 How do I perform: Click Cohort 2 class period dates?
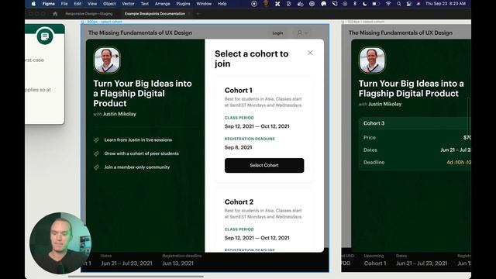257,238
